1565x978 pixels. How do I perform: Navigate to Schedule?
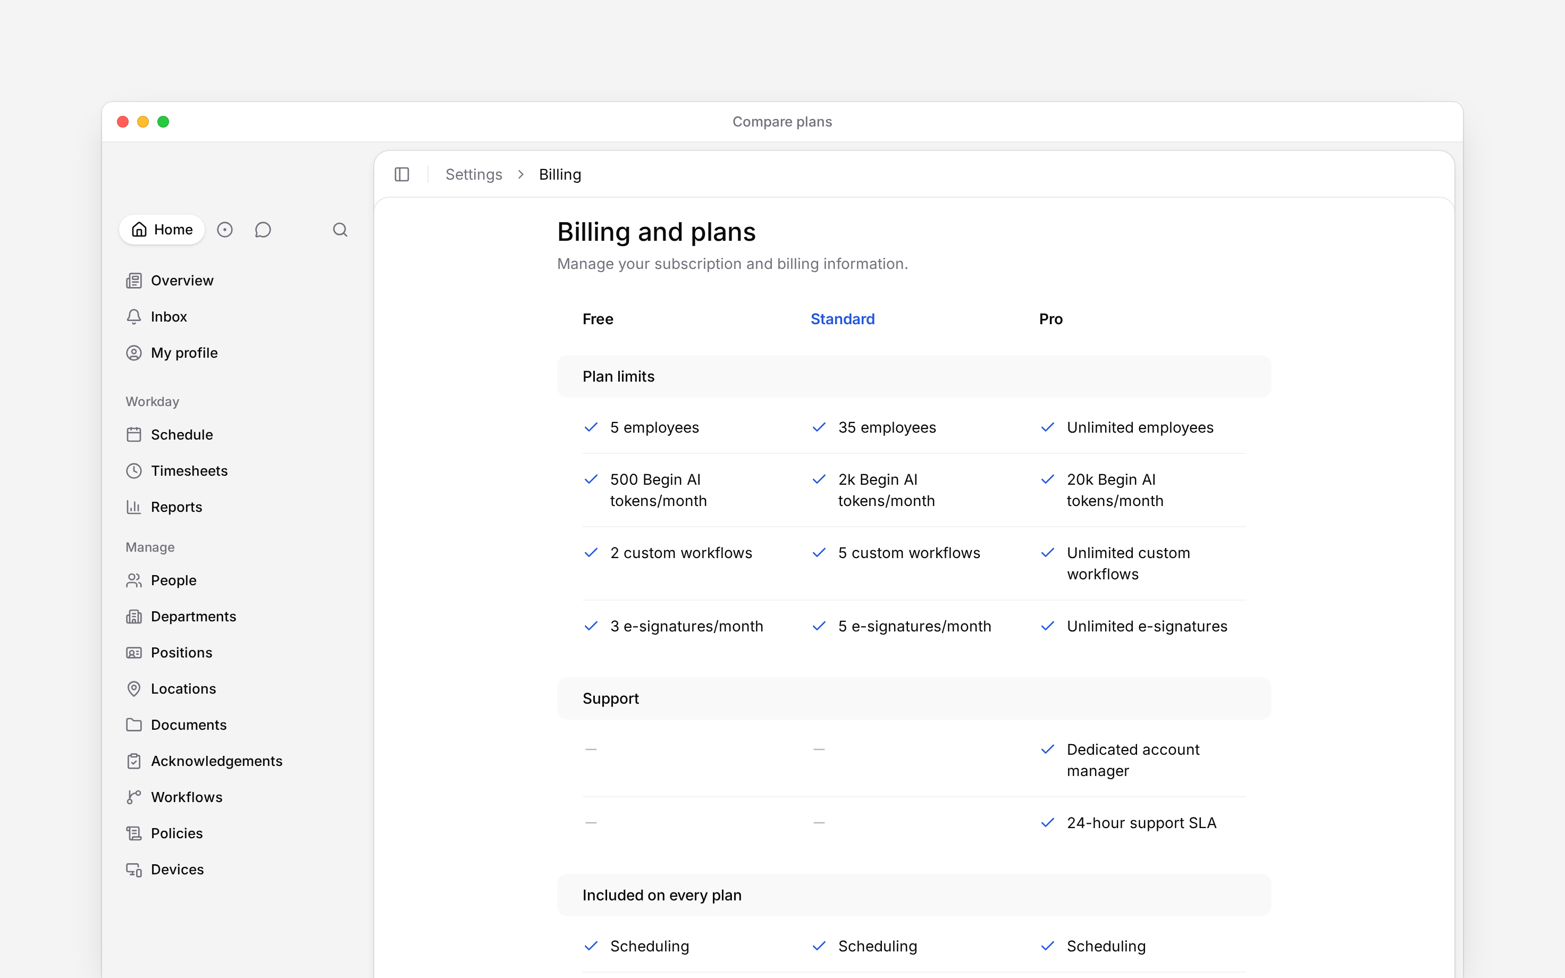[182, 435]
